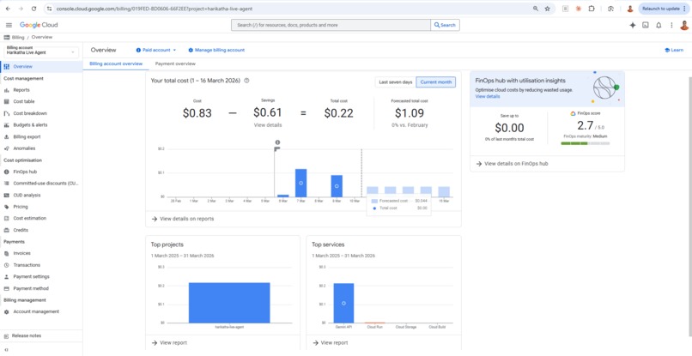Click the 9 Mar cost bar
Screen dimensions: 692x356
coord(337,185)
